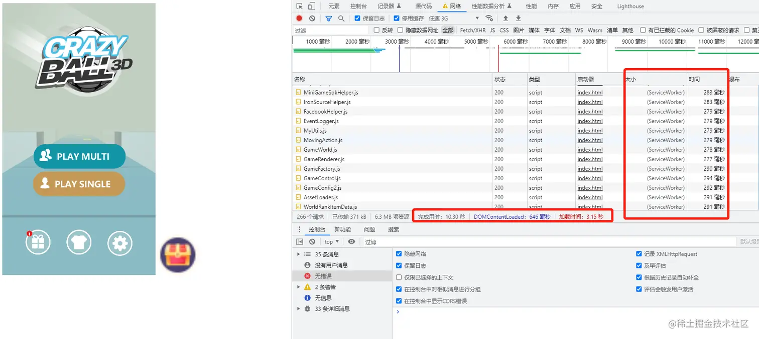Click the treasure chest icon
Screen dimensions: 759x339
coord(178,255)
